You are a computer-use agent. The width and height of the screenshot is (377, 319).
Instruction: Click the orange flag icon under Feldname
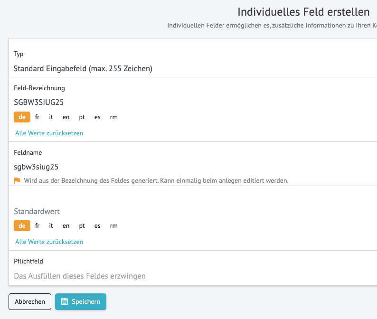(x=18, y=180)
